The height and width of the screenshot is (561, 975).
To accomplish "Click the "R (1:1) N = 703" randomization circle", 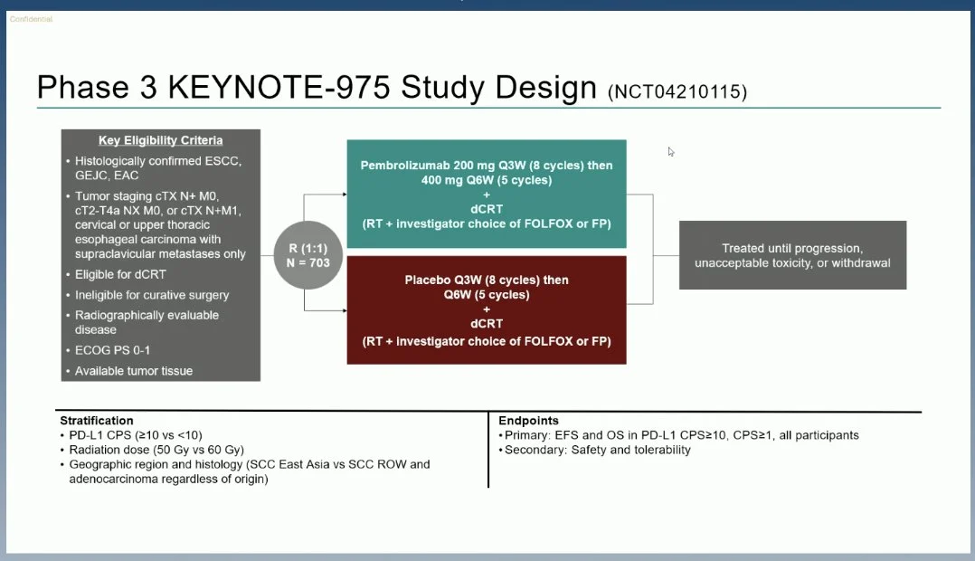I will (x=308, y=255).
